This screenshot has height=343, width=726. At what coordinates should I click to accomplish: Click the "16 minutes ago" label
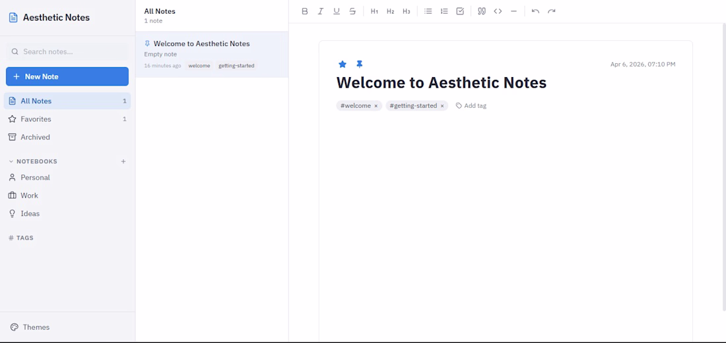coord(162,66)
